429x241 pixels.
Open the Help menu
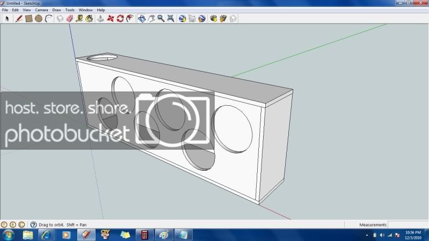101,10
